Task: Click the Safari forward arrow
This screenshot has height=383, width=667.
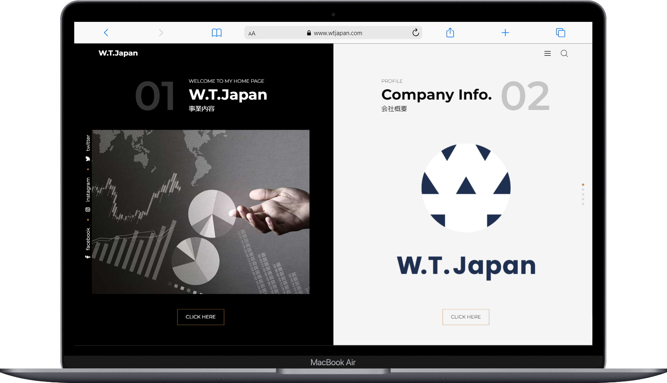Action: [x=161, y=33]
